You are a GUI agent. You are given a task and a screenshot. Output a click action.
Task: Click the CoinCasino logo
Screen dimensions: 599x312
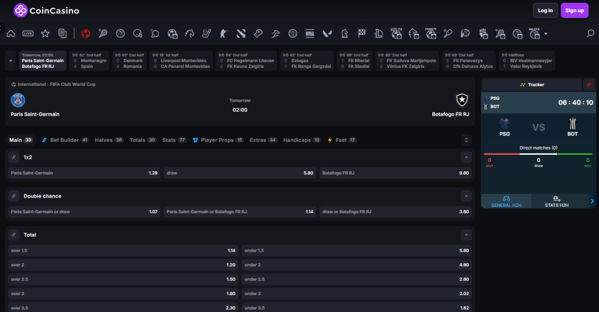[46, 11]
